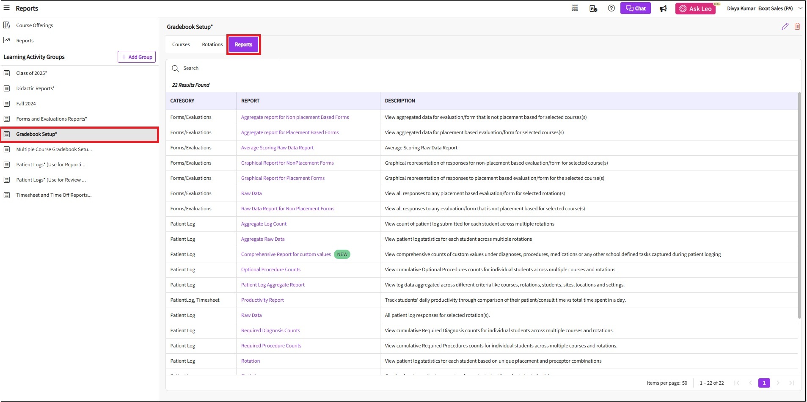The width and height of the screenshot is (807, 402).
Task: Open the help question mark icon
Action: [611, 8]
